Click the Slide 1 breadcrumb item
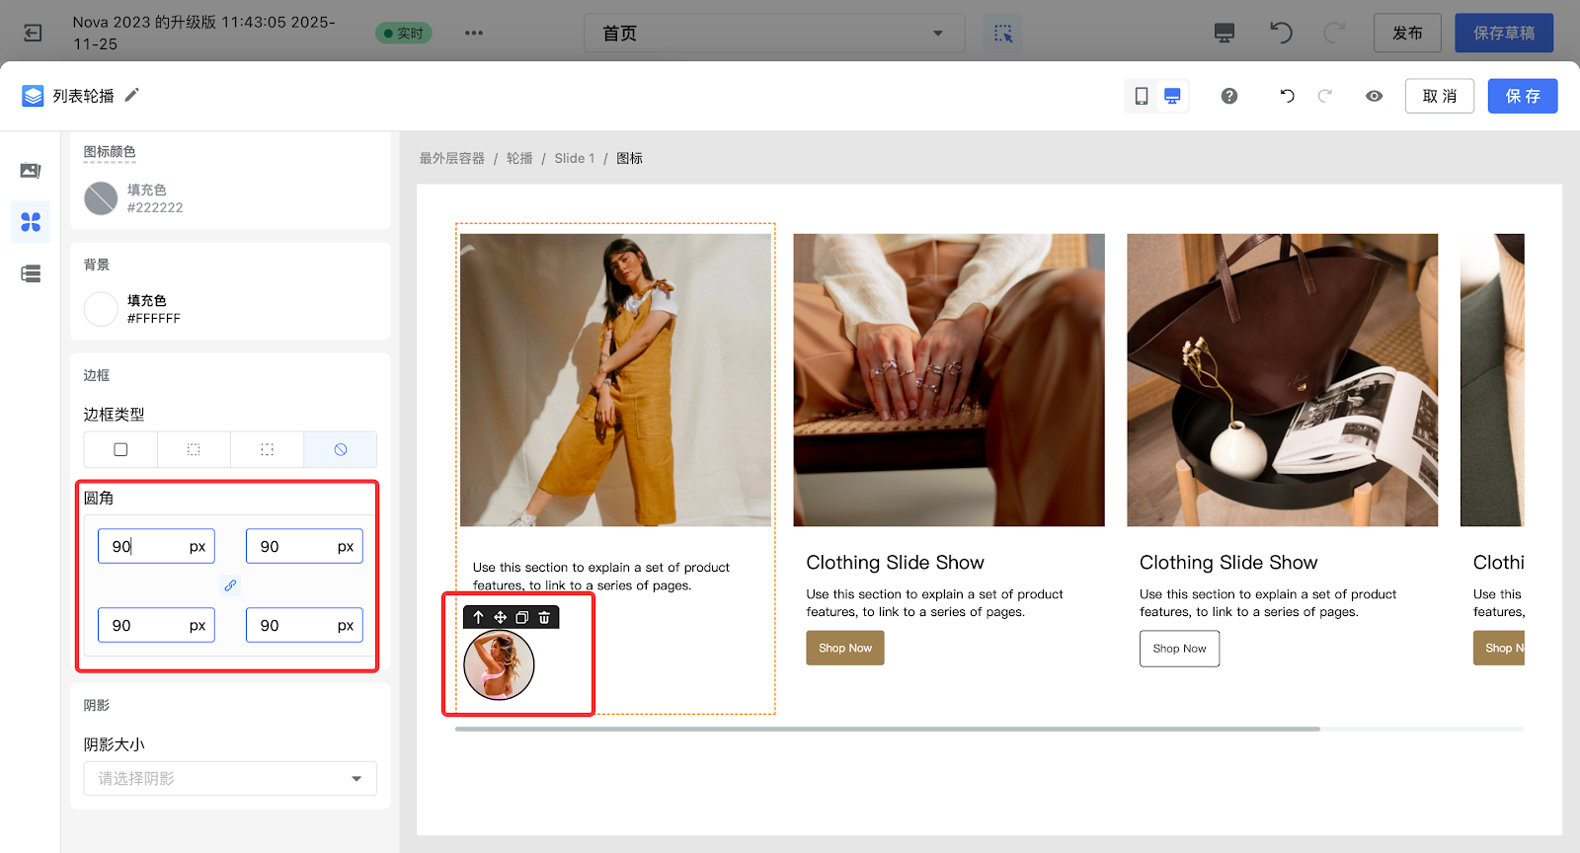1580x853 pixels. click(574, 158)
